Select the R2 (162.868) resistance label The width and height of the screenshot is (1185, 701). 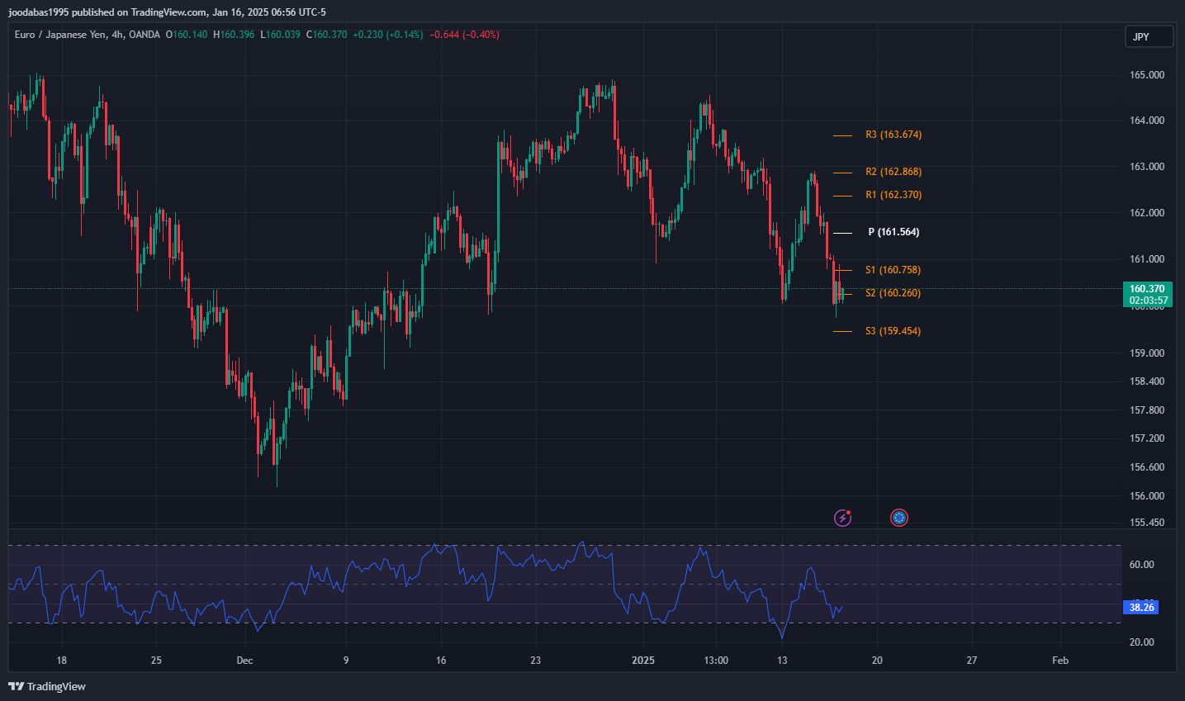[893, 172]
